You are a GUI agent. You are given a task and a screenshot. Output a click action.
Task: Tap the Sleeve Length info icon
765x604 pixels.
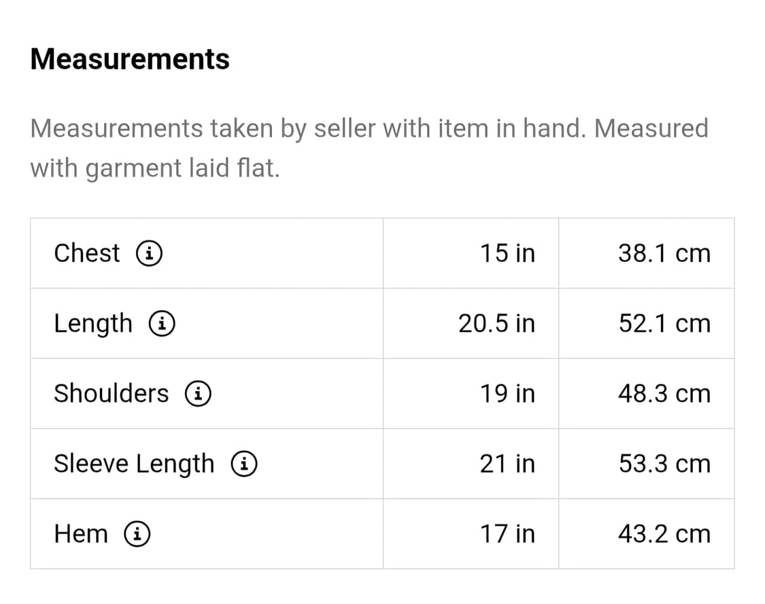pos(243,464)
